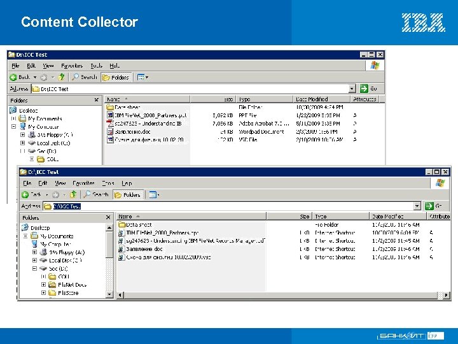Toggle Folders button in upper window
This screenshot has height=344, width=458.
[x=116, y=77]
